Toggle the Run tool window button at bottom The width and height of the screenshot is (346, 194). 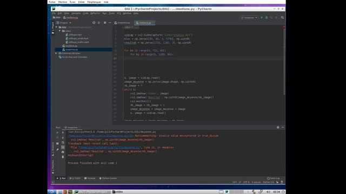(x=61, y=178)
